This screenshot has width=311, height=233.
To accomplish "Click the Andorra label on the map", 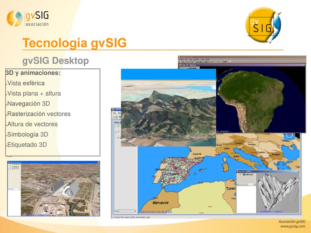I will coord(199,158).
